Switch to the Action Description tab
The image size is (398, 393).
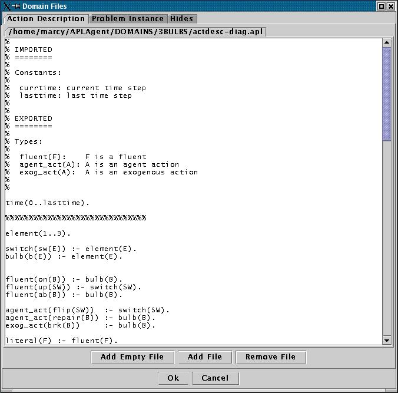[x=46, y=19]
